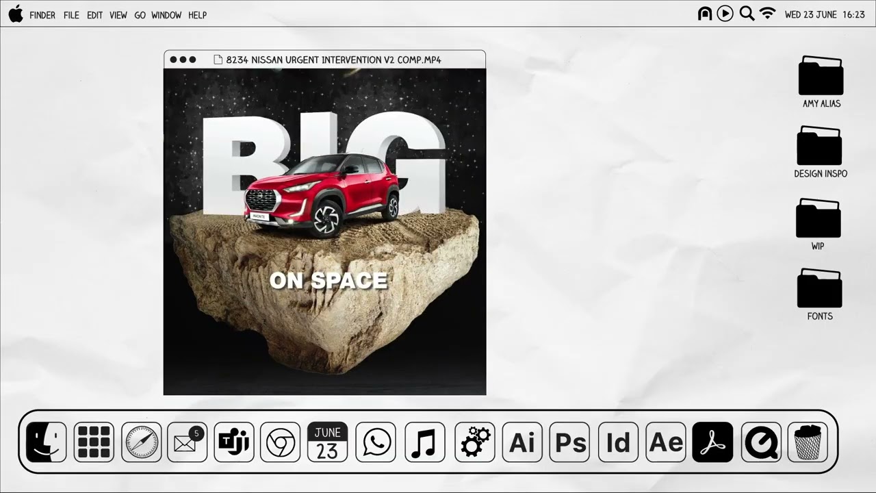Open the Wi-Fi status menu

click(x=768, y=14)
